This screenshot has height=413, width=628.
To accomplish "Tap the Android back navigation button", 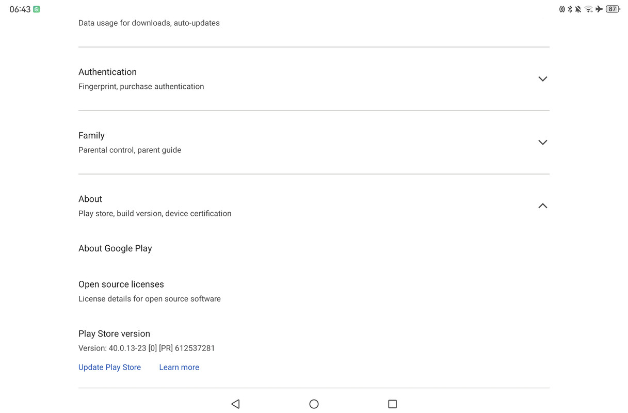I will 235,404.
